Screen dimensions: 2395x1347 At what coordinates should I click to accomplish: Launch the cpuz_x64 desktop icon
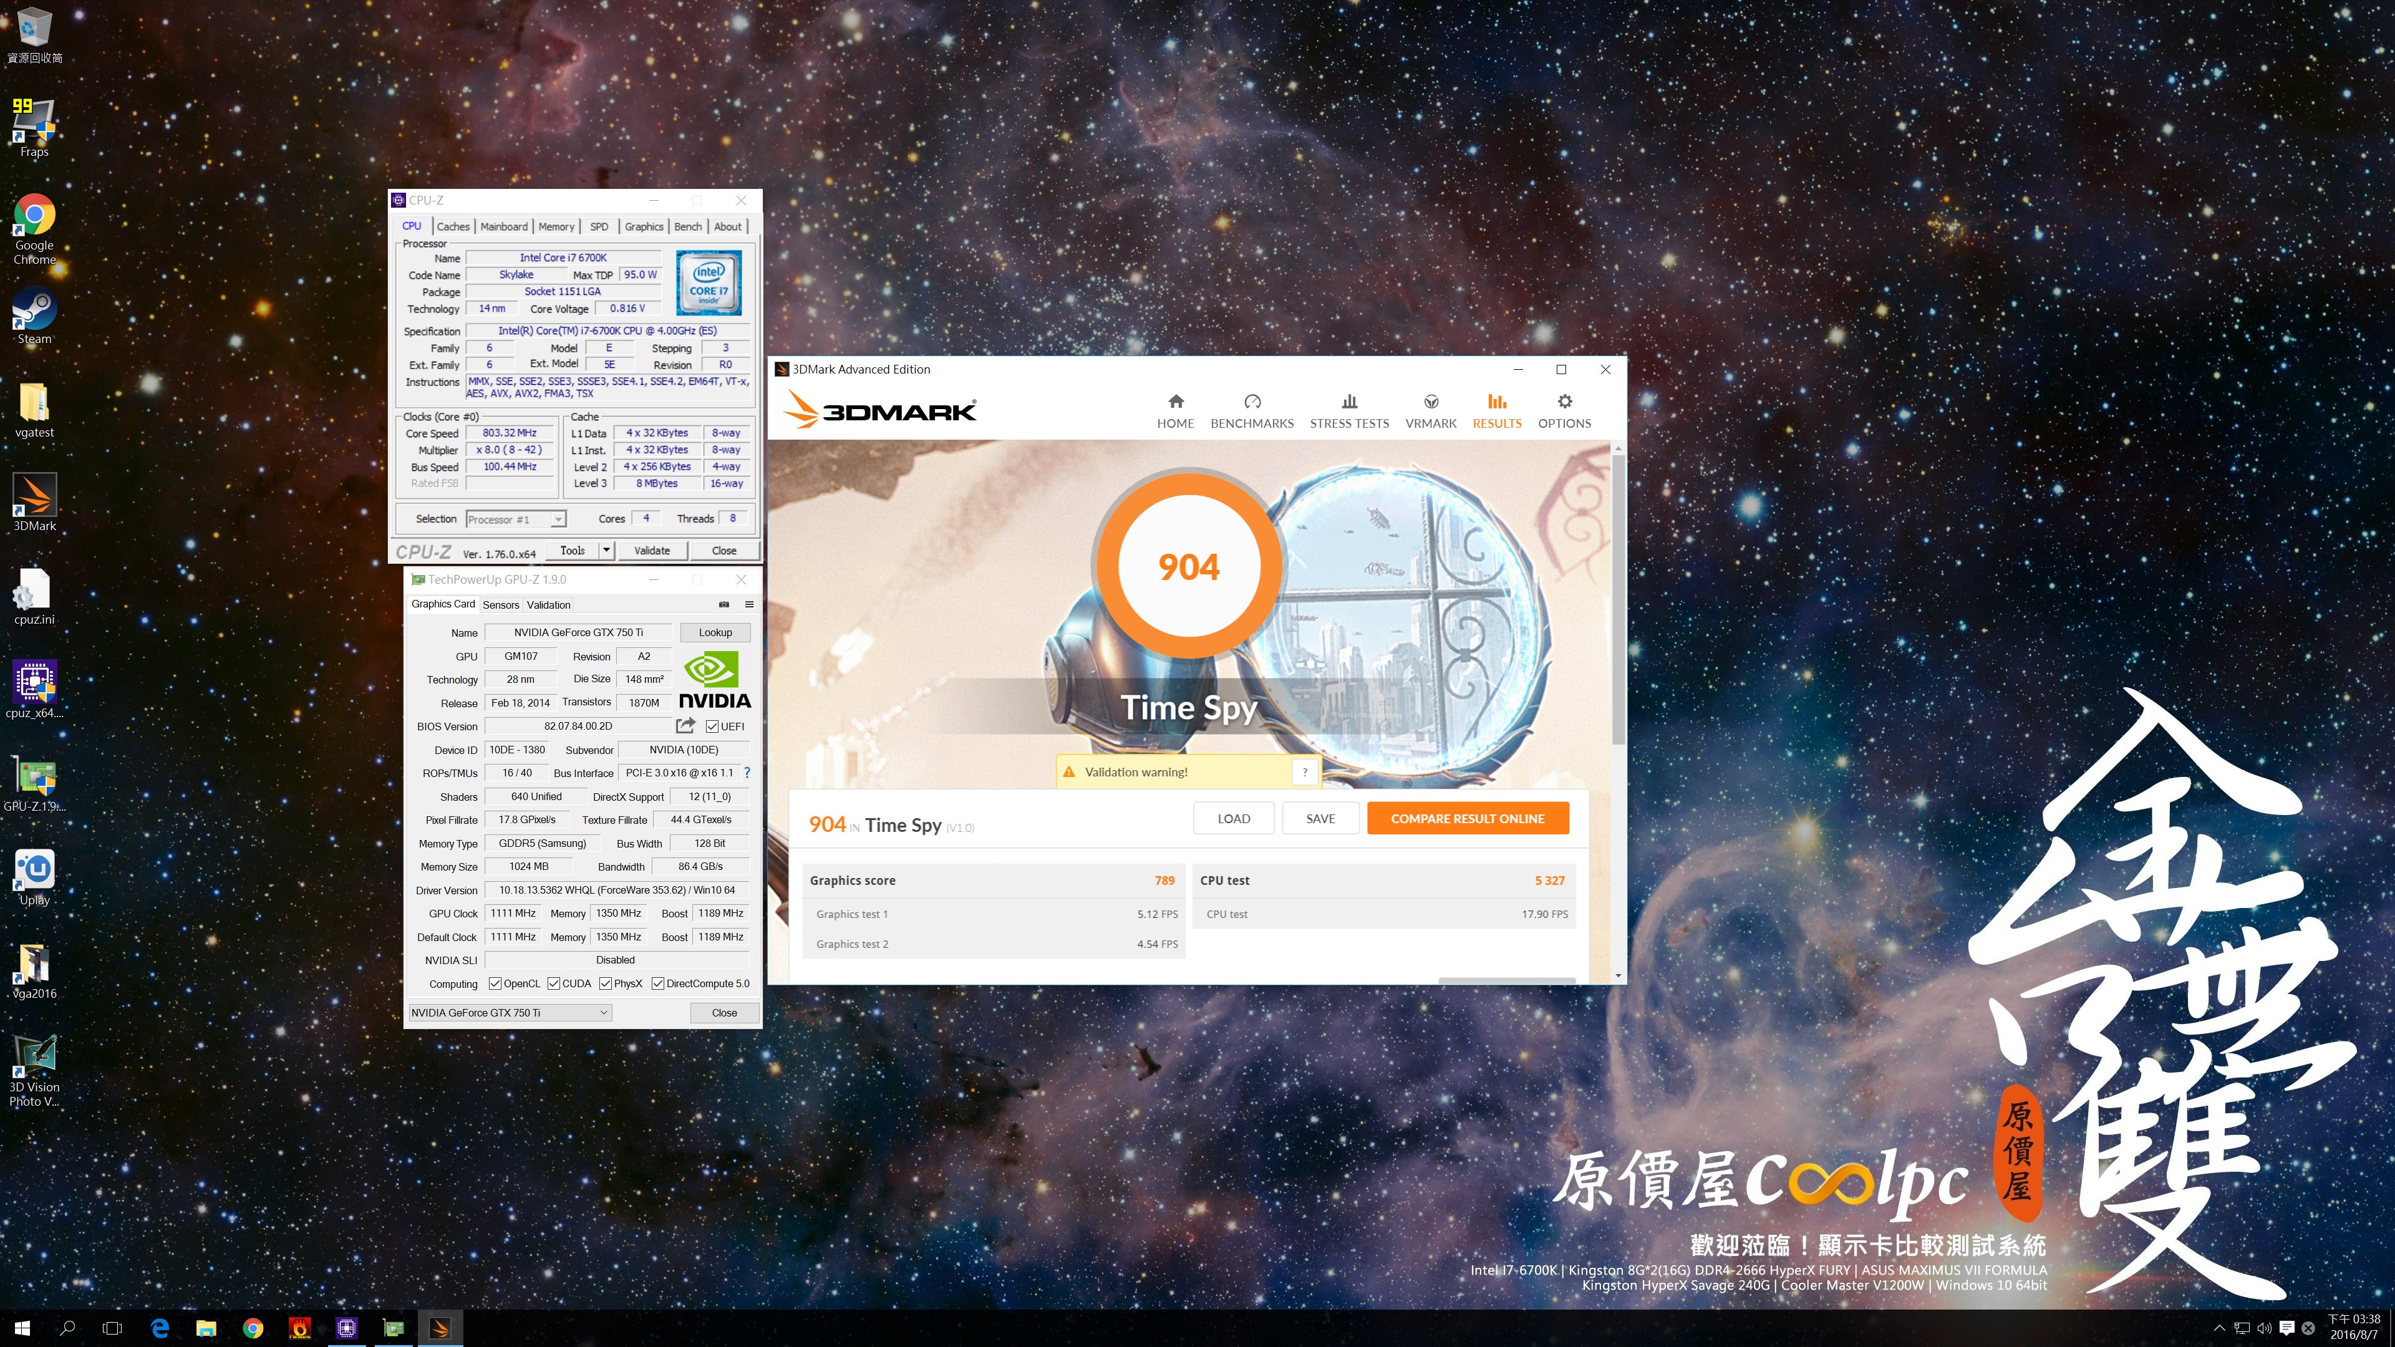point(34,690)
